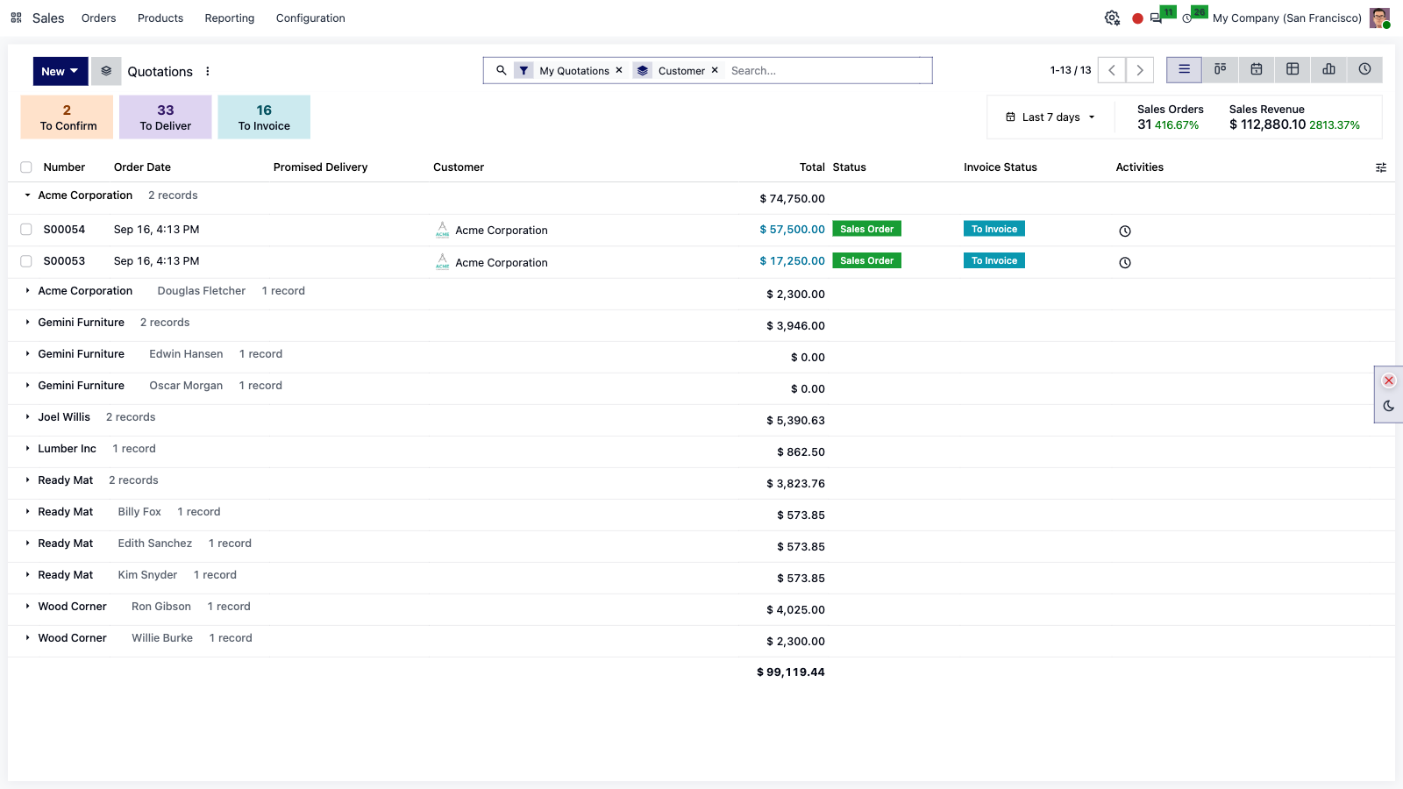The width and height of the screenshot is (1403, 789).
Task: Open the Quotations actions kebab menu
Action: point(208,71)
